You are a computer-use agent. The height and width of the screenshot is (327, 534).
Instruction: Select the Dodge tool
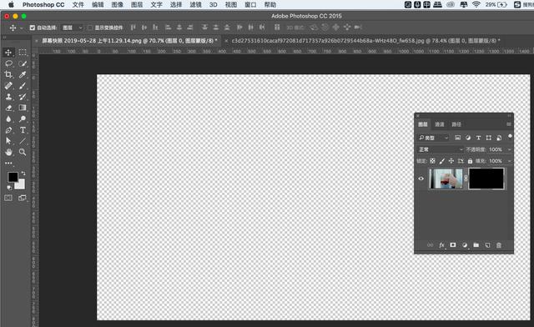tap(23, 119)
